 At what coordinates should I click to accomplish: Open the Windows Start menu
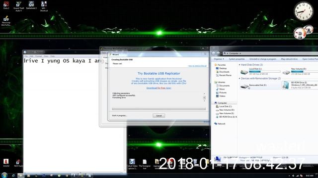click(x=4, y=175)
